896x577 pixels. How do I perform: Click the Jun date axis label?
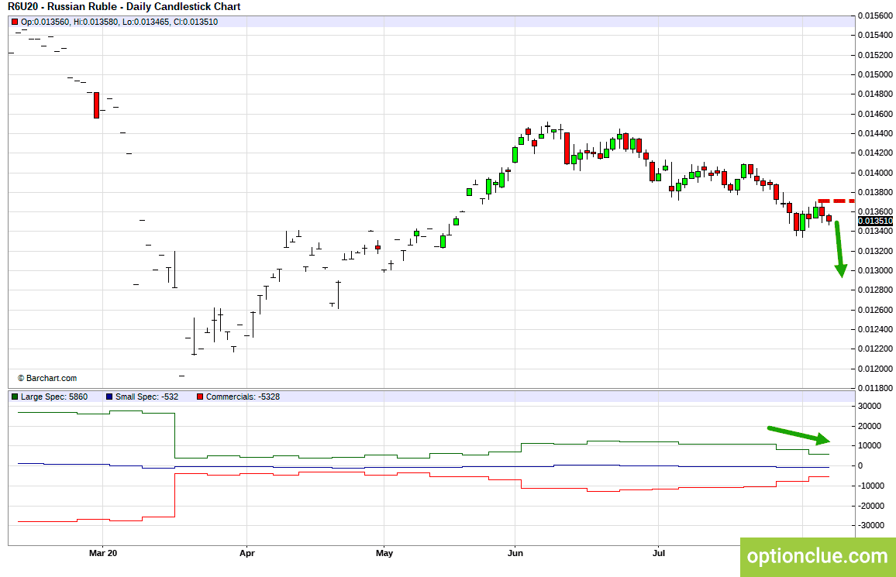(x=515, y=552)
